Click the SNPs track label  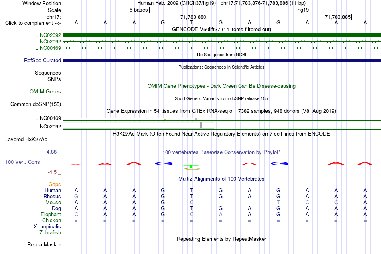54,79
